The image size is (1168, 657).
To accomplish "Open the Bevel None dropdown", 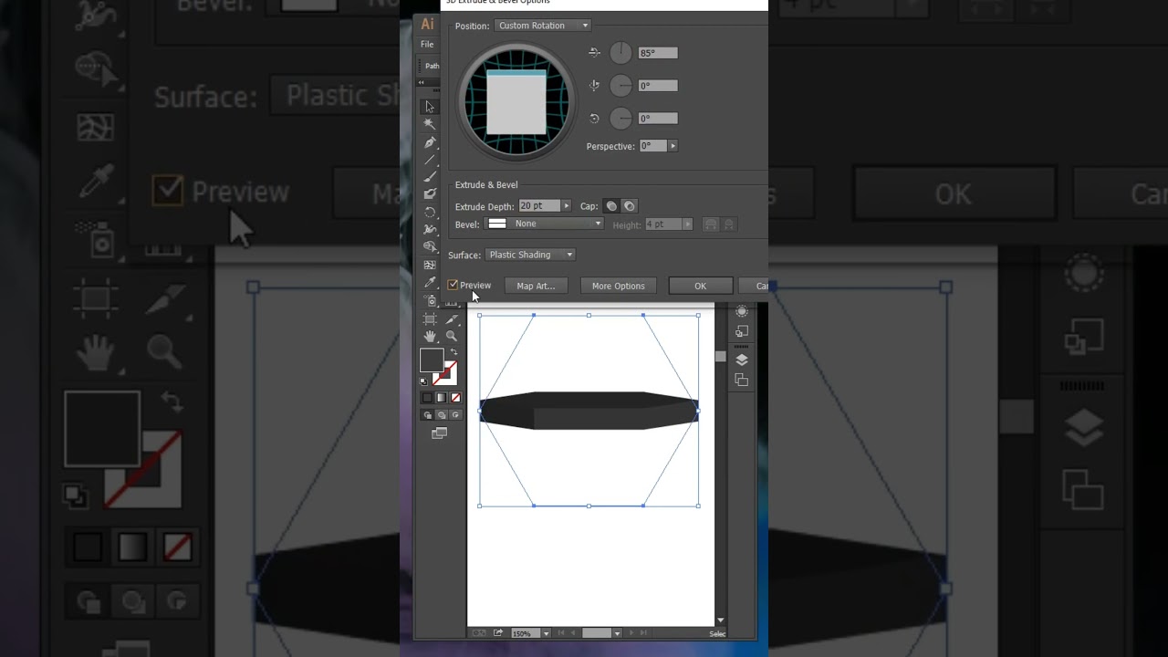I will point(544,224).
